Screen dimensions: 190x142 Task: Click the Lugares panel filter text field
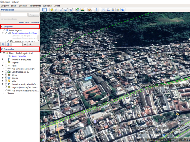click(17, 44)
